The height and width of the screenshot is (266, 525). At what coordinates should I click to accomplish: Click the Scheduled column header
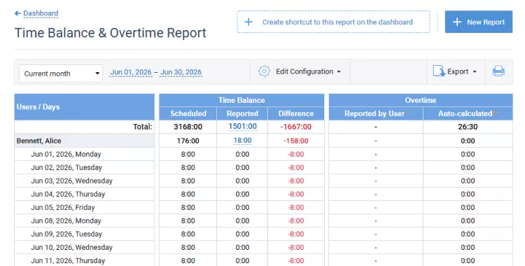click(188, 113)
